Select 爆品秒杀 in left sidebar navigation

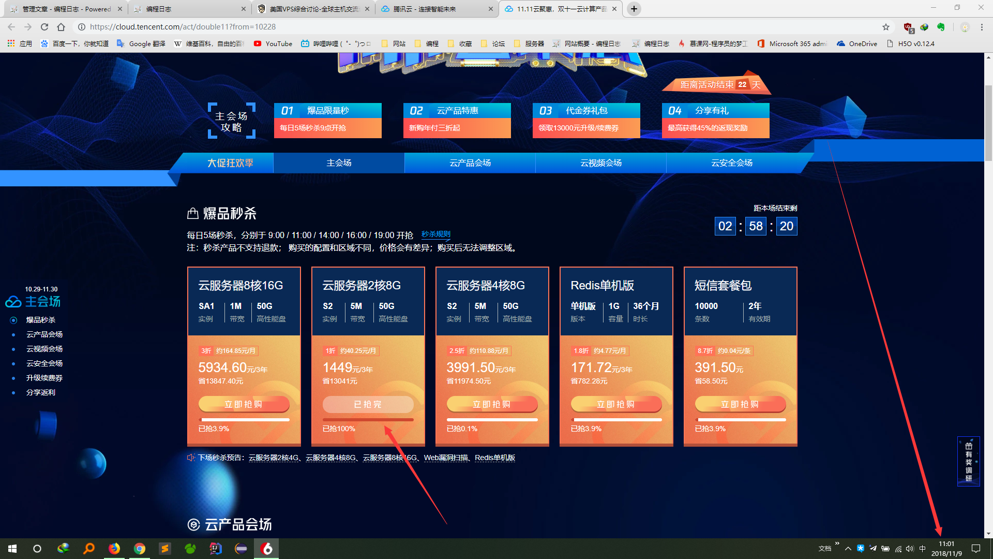[41, 320]
